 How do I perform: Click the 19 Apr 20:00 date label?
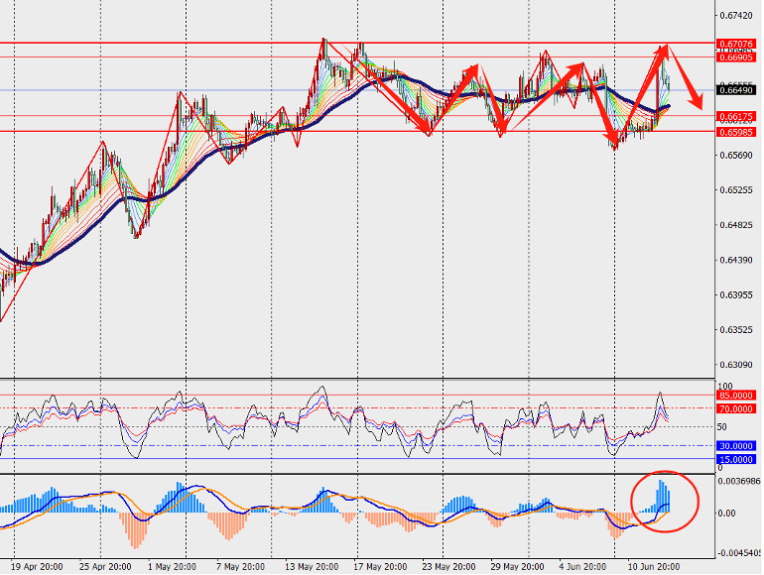37,568
